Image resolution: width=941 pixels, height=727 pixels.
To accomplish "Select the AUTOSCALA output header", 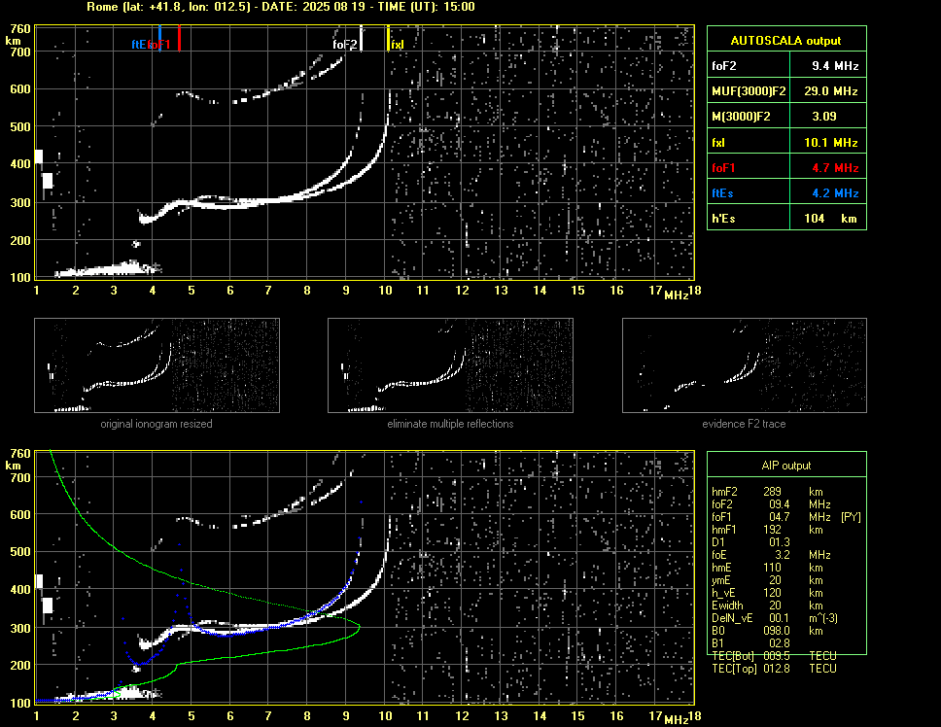I will [786, 40].
